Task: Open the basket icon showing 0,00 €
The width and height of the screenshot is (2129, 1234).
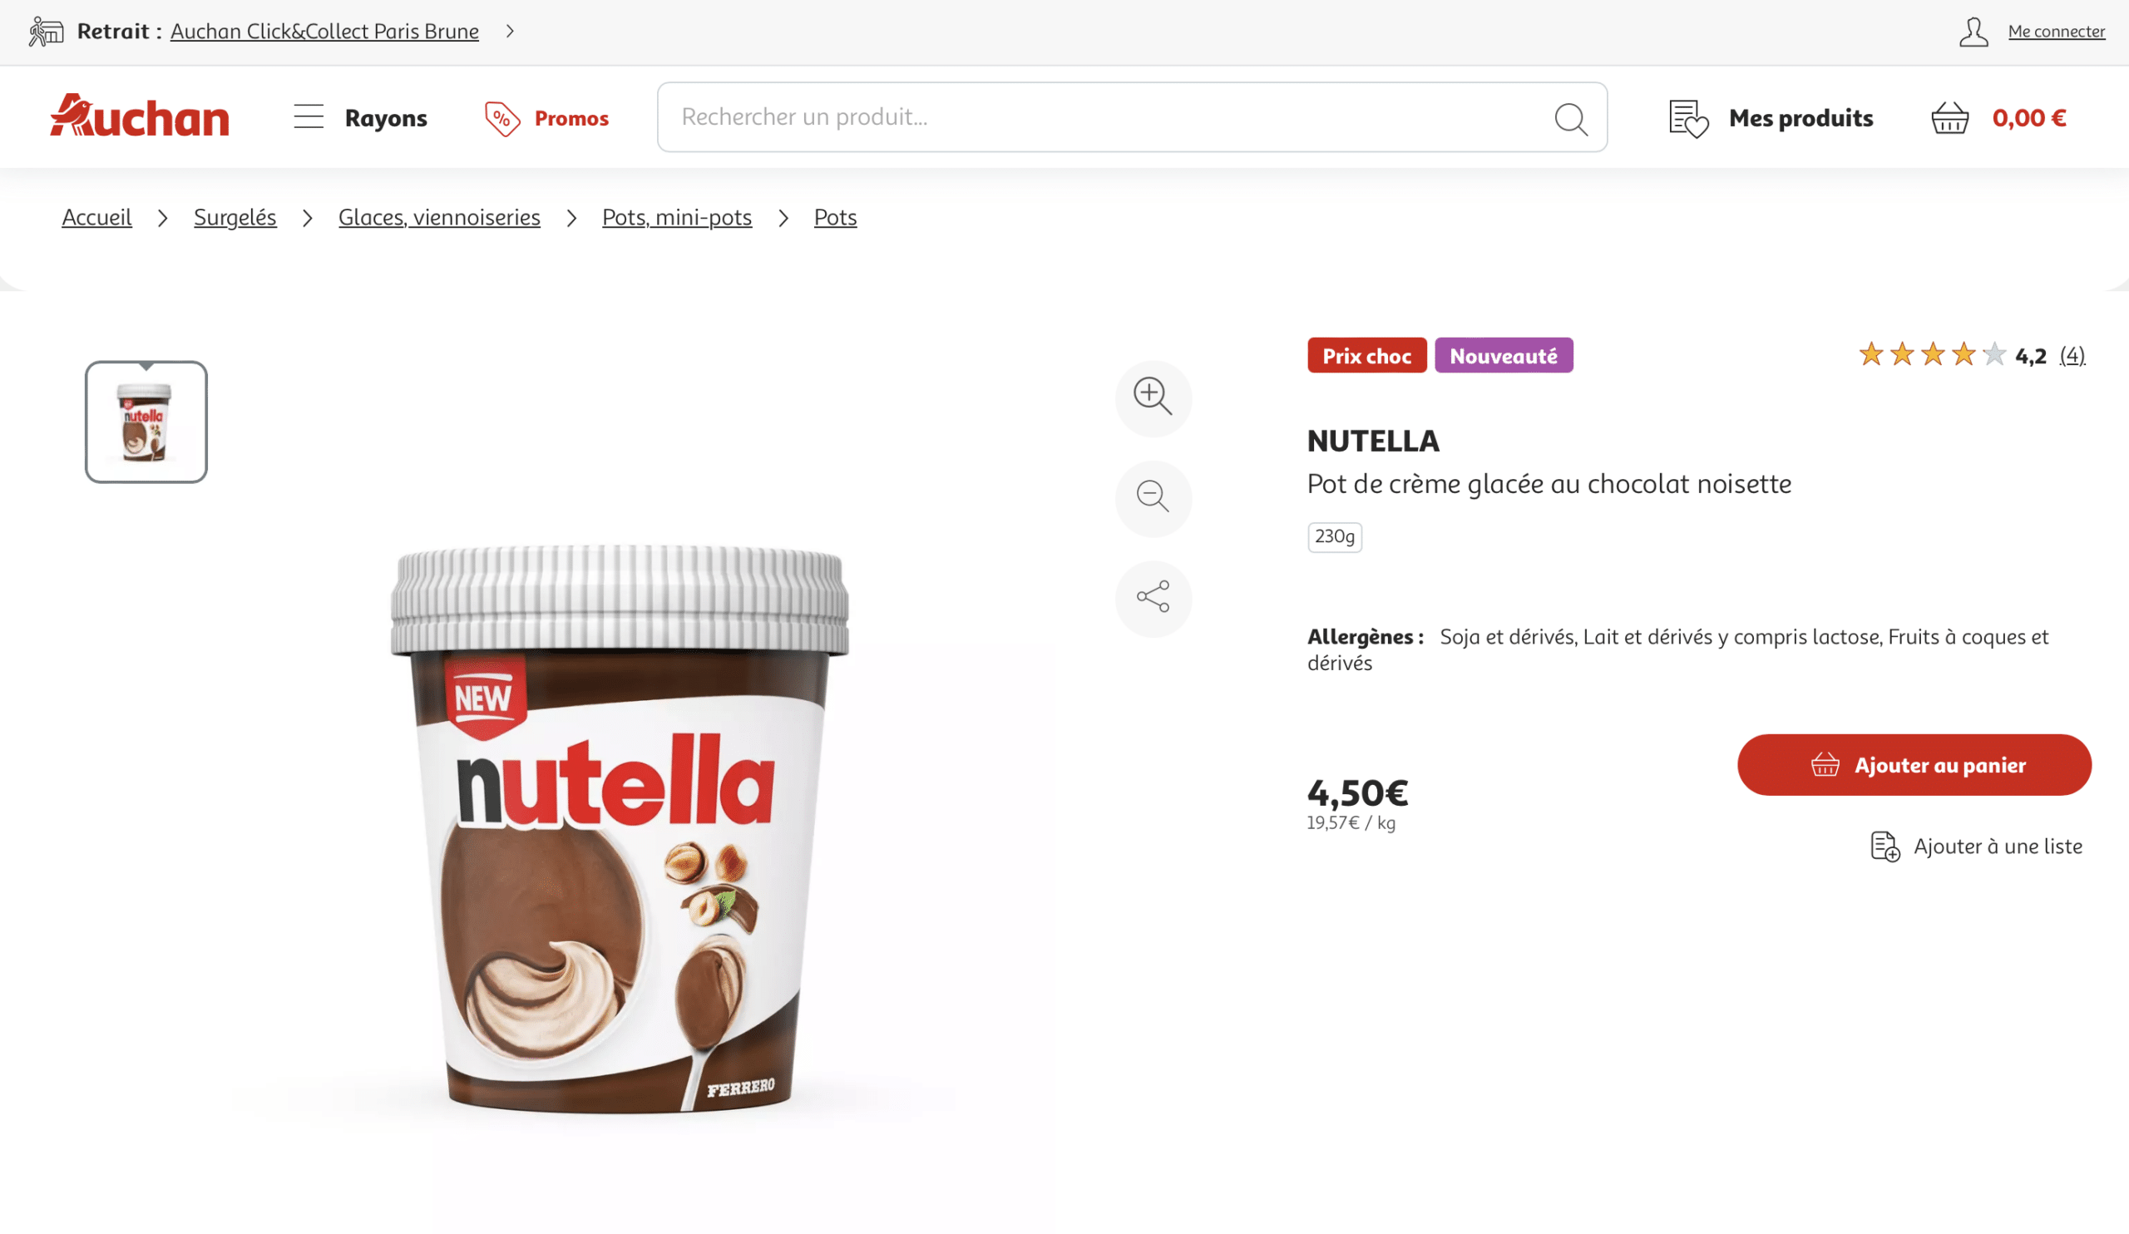Action: 1950,118
